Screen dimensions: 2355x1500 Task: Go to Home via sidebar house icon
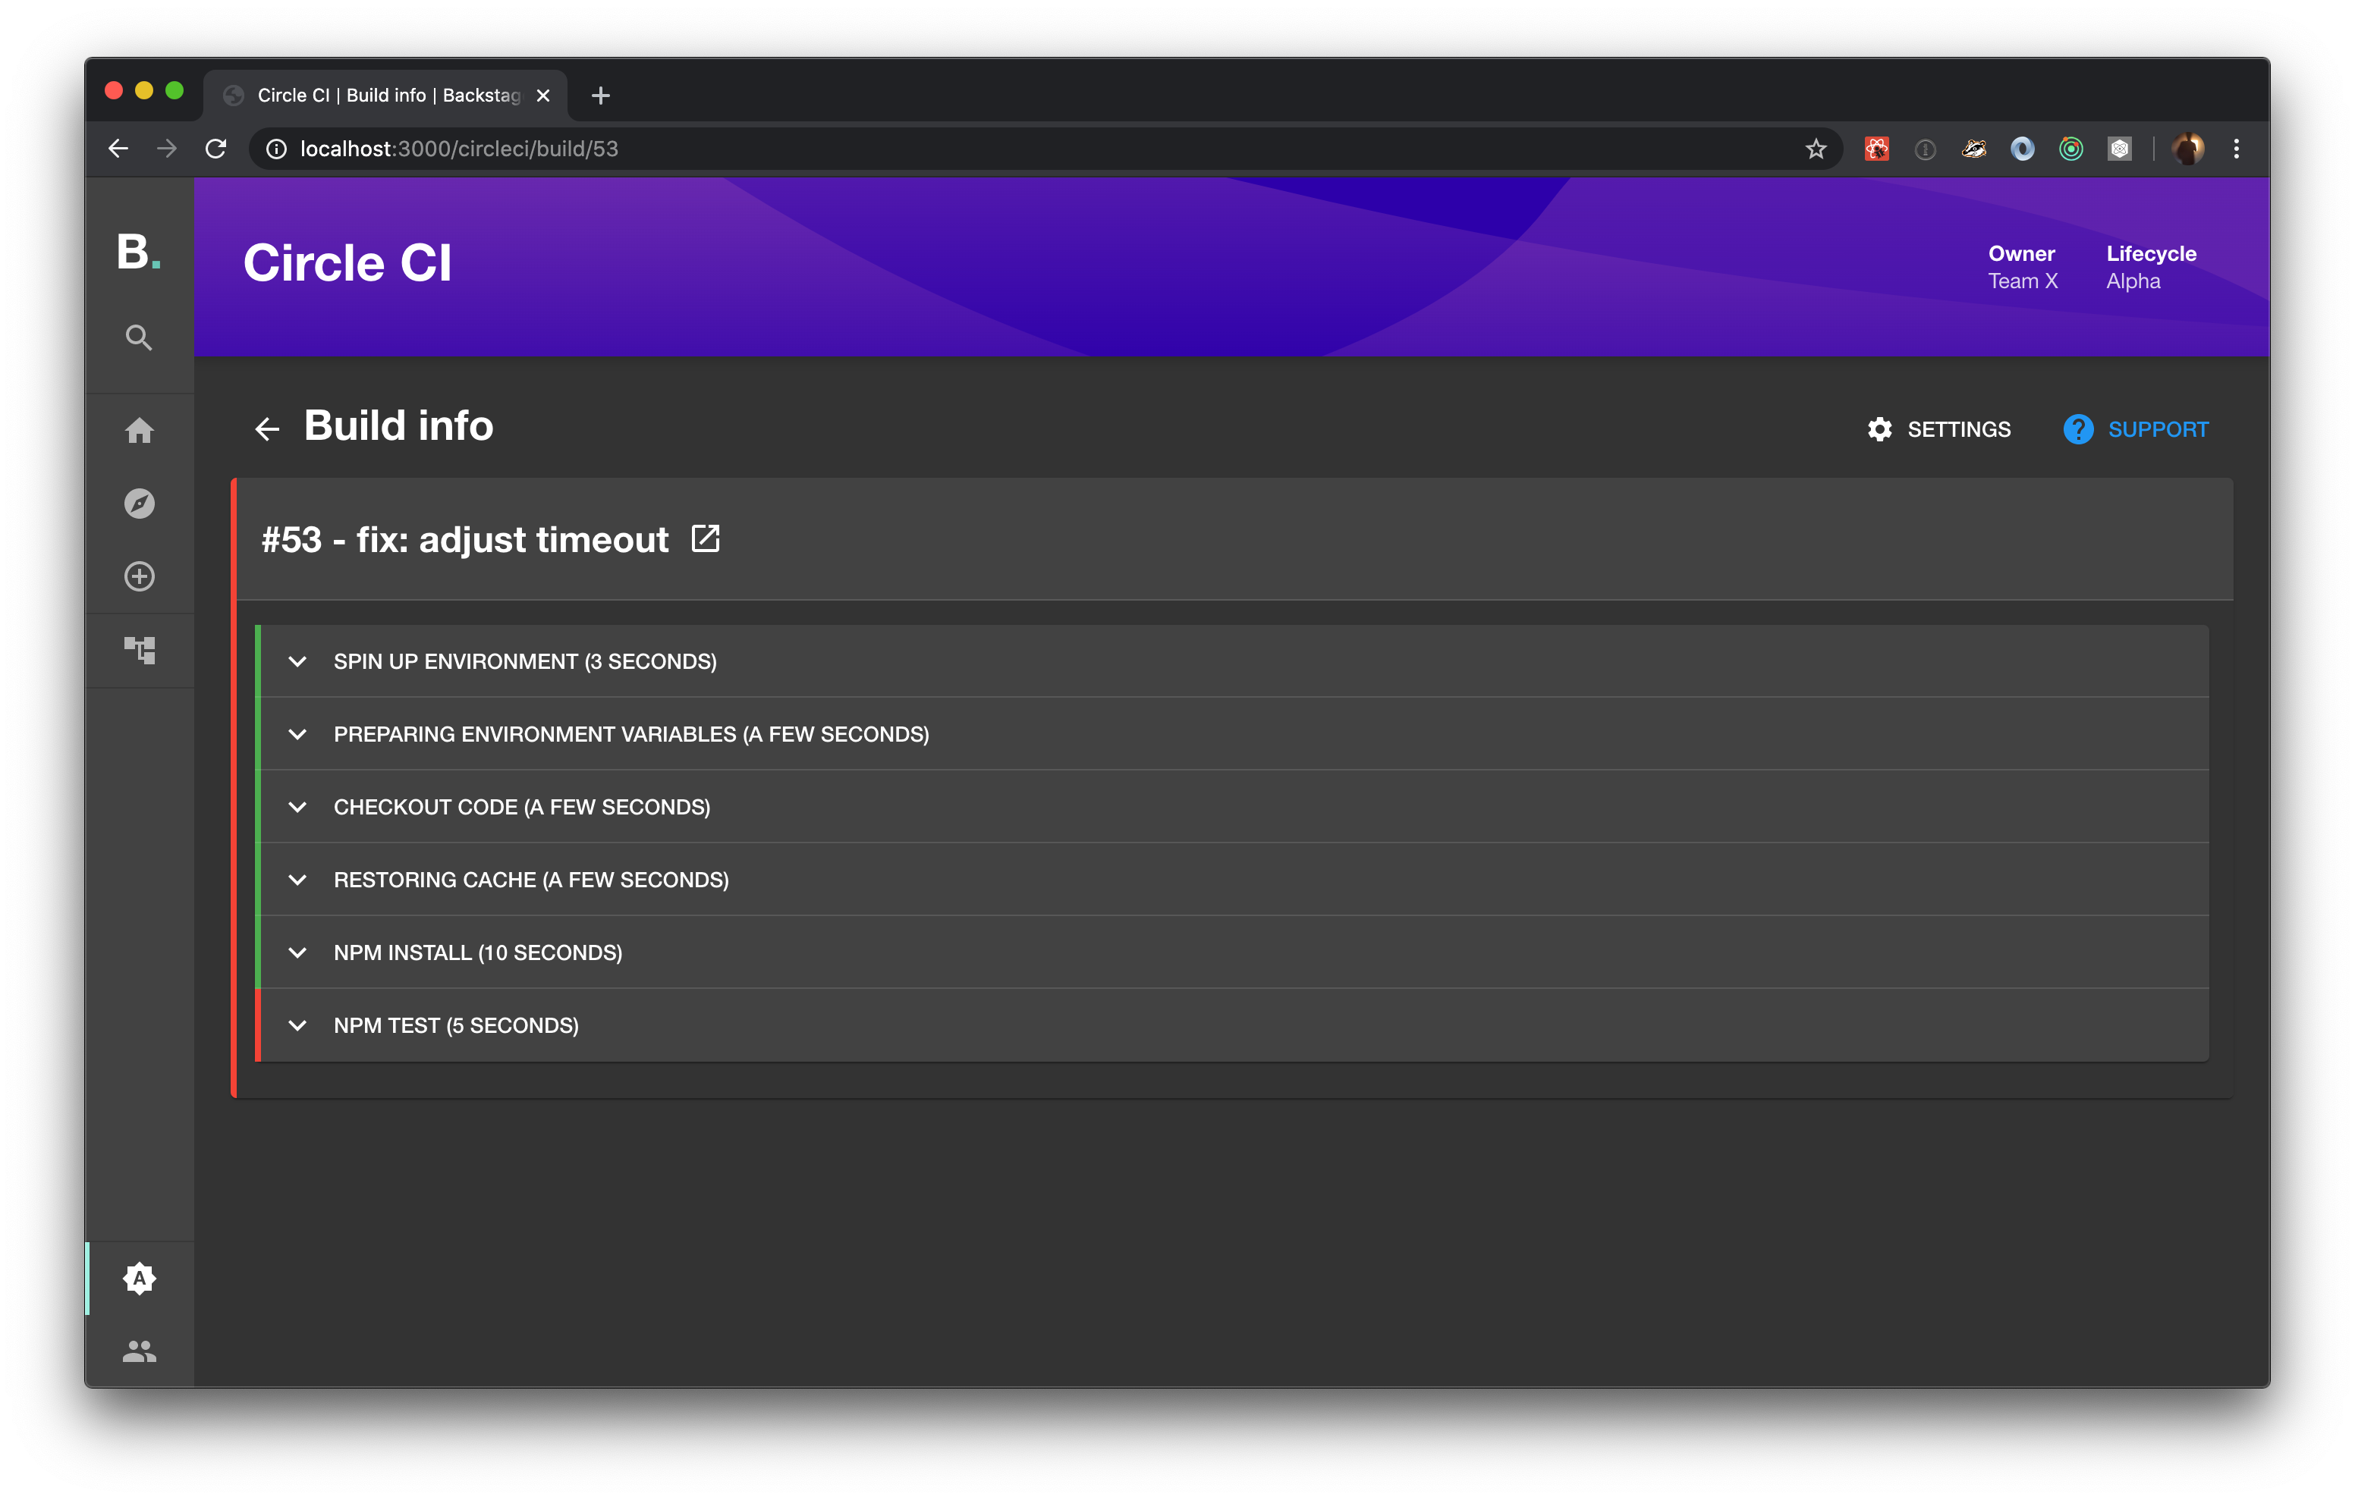point(139,430)
